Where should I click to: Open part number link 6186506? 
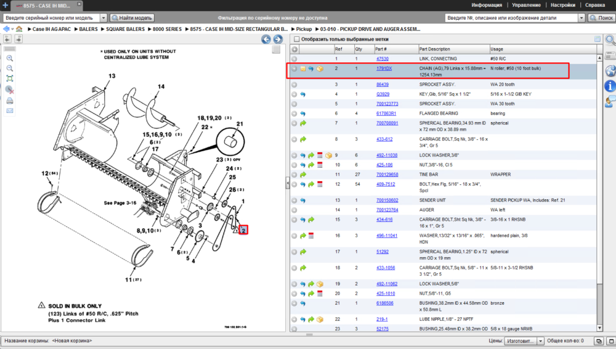[384, 303]
